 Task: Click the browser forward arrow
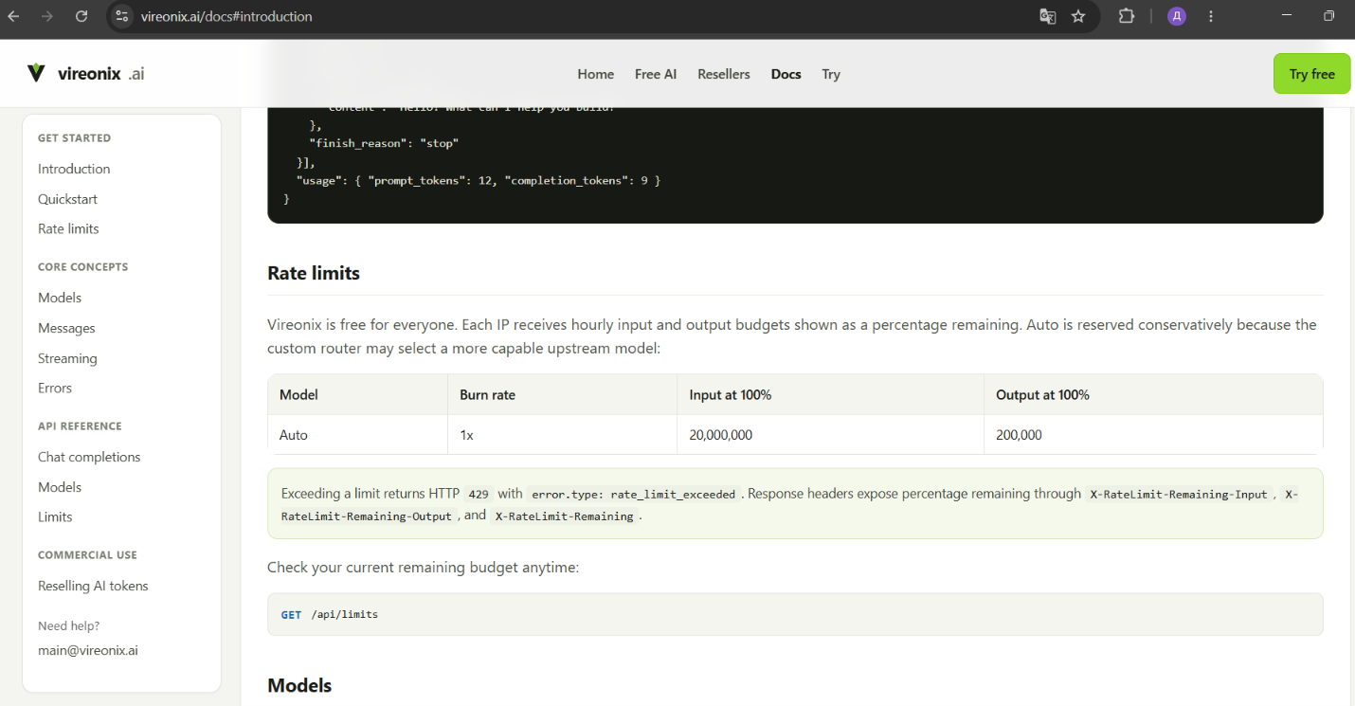click(47, 16)
